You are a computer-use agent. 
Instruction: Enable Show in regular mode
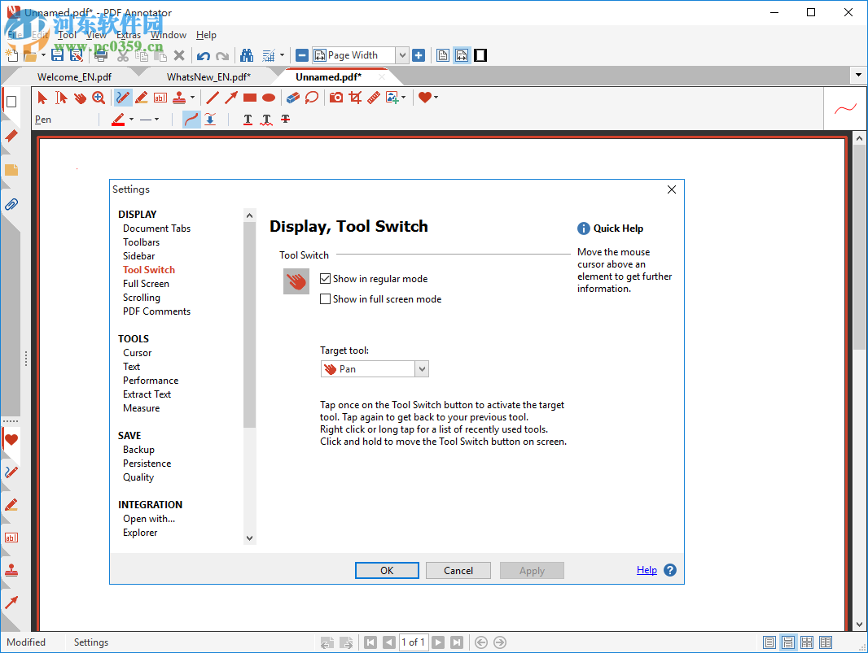[325, 278]
